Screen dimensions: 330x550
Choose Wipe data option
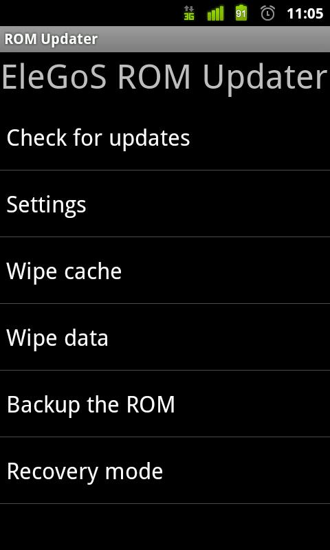165,337
